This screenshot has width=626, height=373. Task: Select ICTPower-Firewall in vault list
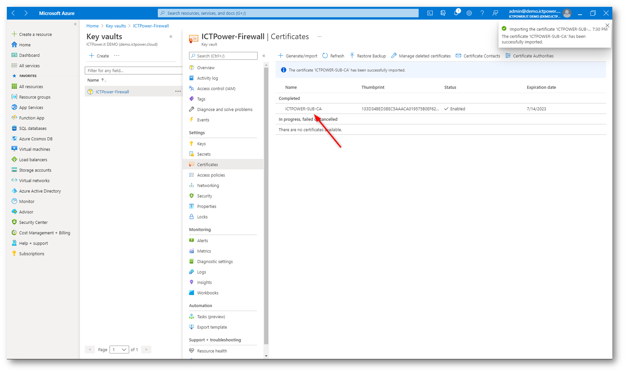(x=112, y=92)
